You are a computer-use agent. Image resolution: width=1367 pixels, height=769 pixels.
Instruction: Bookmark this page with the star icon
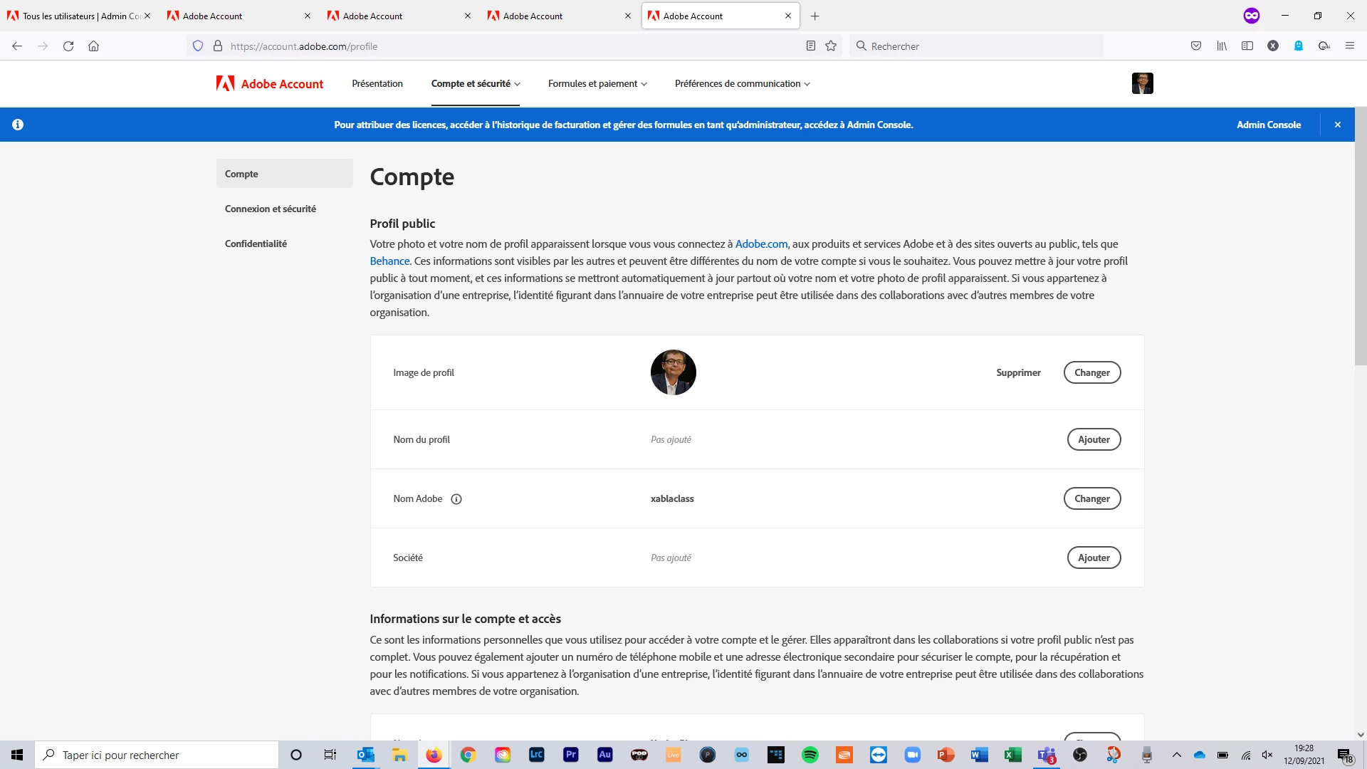click(x=830, y=46)
